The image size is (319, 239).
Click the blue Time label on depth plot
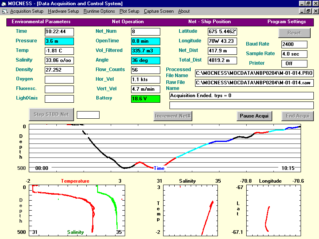[x=159, y=168]
